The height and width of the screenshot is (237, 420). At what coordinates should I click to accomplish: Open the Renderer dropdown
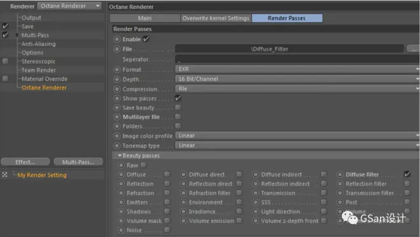click(69, 6)
